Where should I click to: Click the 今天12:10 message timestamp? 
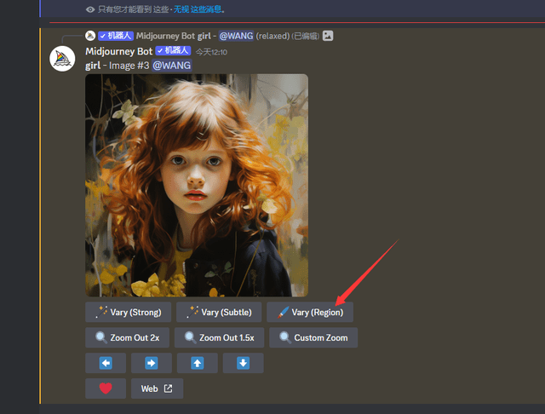[x=211, y=52]
